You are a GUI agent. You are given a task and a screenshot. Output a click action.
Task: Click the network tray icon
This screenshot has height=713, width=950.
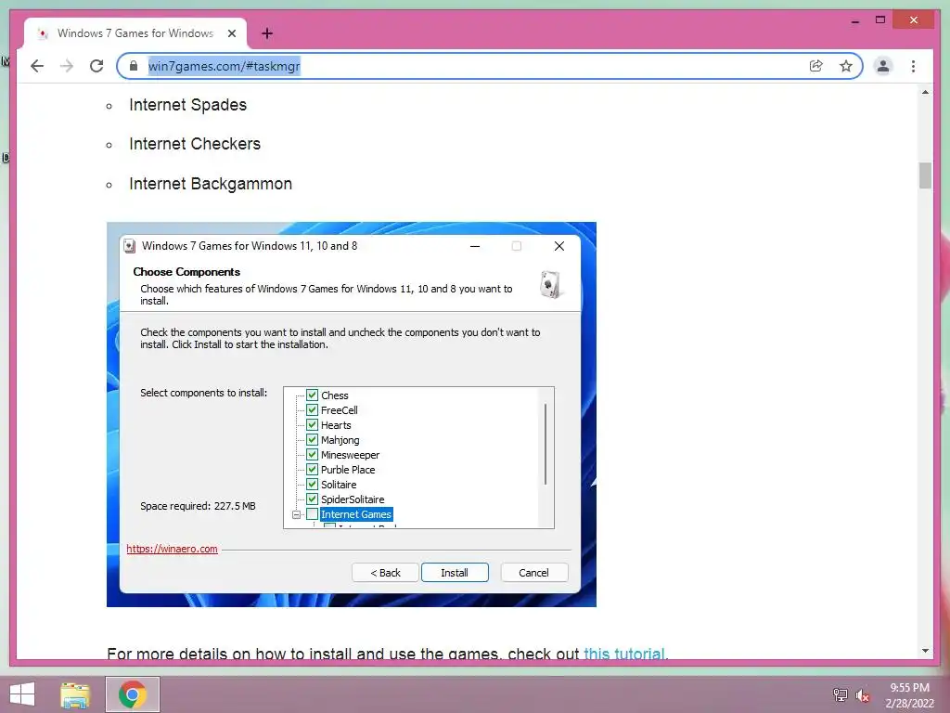tap(840, 694)
